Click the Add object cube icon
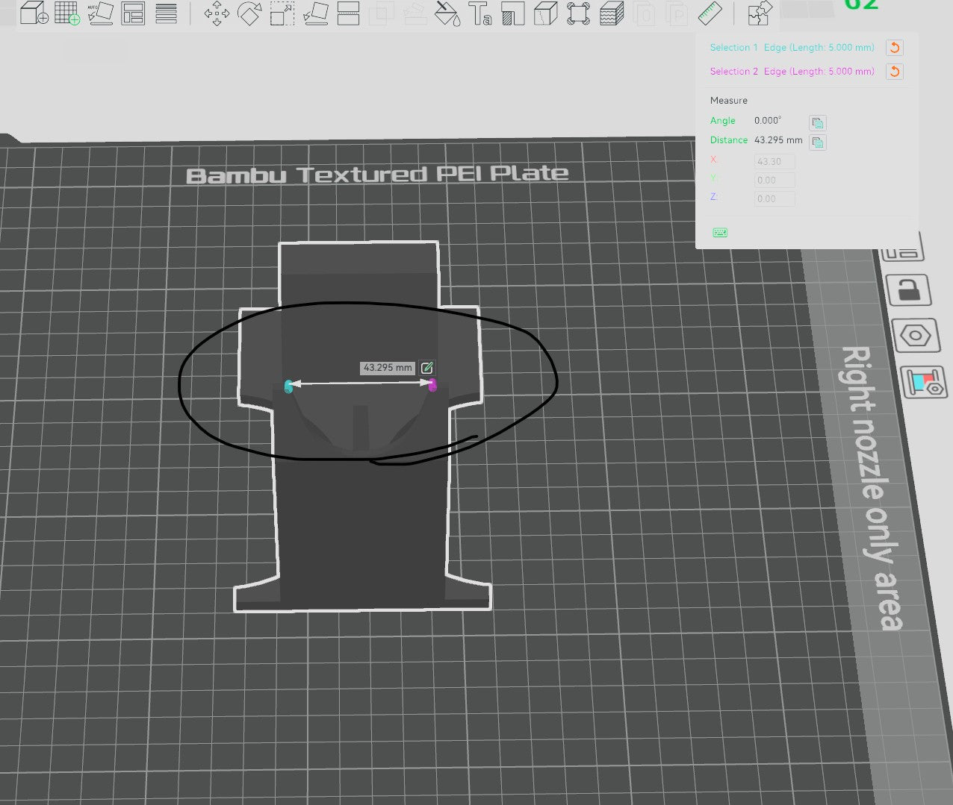This screenshot has width=953, height=805. click(x=34, y=13)
